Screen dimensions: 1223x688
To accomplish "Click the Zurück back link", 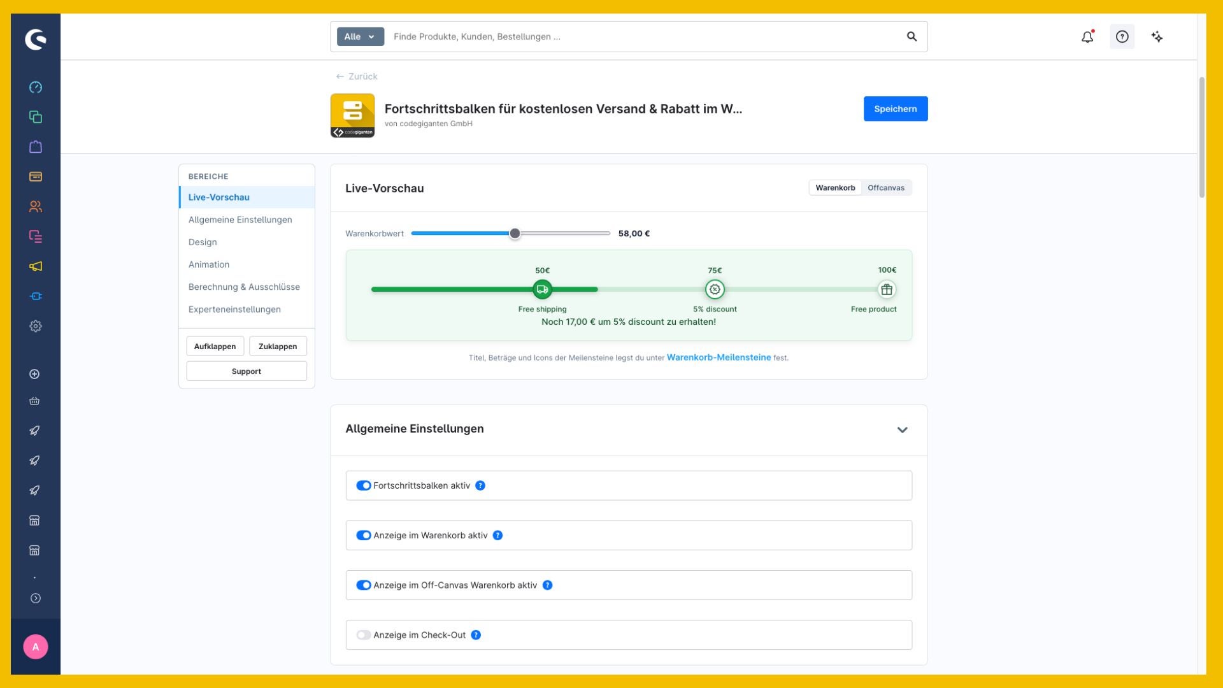I will (357, 76).
